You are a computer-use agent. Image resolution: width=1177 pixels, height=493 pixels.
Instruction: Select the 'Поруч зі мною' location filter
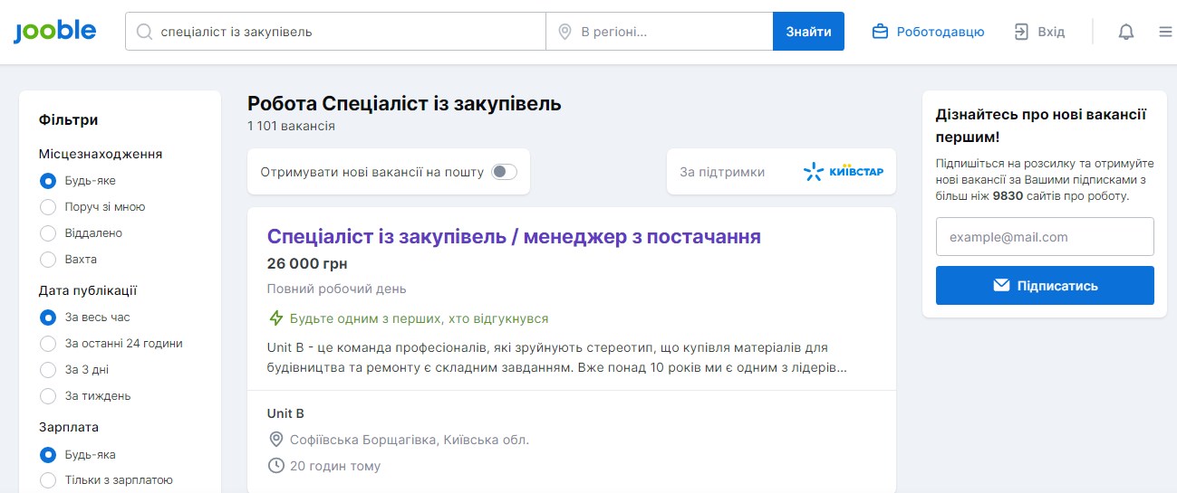pos(48,207)
